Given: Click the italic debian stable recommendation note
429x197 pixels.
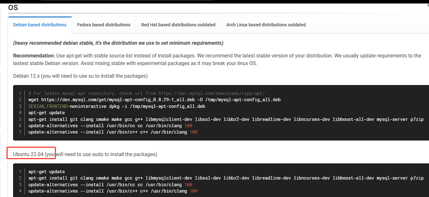Looking at the screenshot, I should [118, 43].
